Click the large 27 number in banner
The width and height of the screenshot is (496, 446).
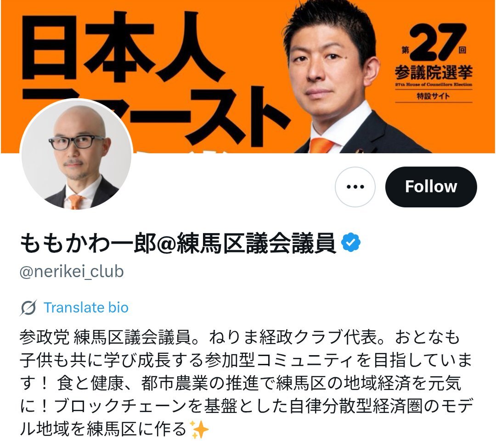coord(435,42)
